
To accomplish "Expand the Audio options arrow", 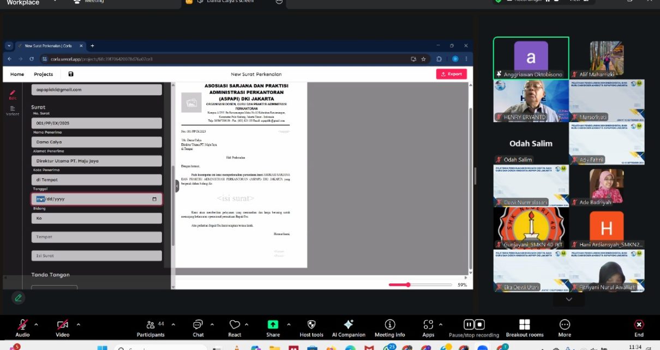I will (x=37, y=324).
